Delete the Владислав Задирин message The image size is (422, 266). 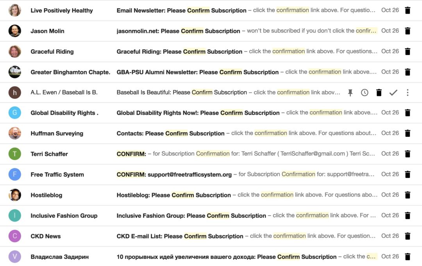tap(408, 256)
